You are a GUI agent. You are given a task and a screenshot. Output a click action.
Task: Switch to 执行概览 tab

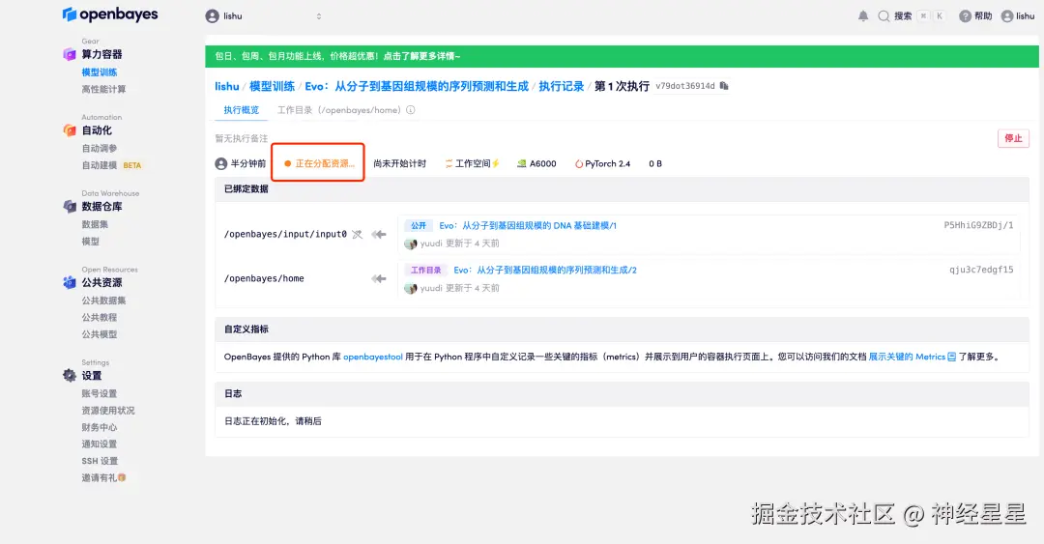[x=241, y=110]
